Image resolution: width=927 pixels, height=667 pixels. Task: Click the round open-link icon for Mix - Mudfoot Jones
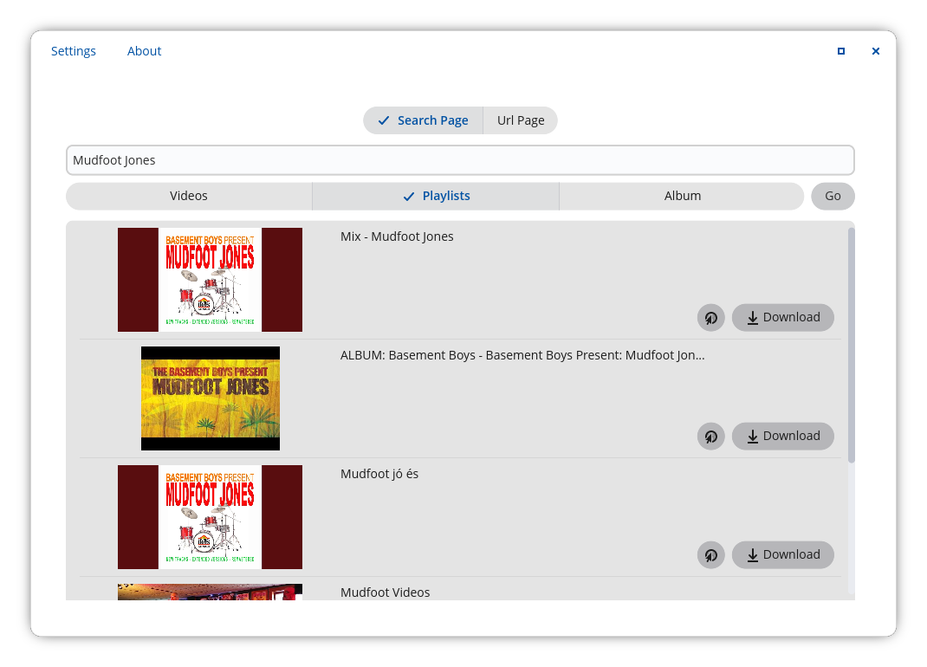[x=710, y=318]
